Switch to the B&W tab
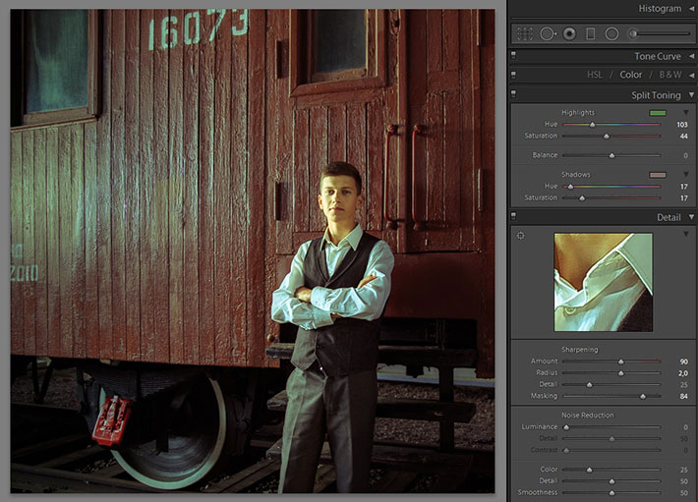 tap(669, 75)
